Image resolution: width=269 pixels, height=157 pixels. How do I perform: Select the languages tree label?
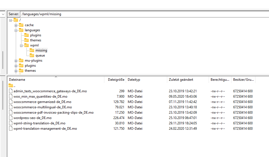(x=32, y=30)
